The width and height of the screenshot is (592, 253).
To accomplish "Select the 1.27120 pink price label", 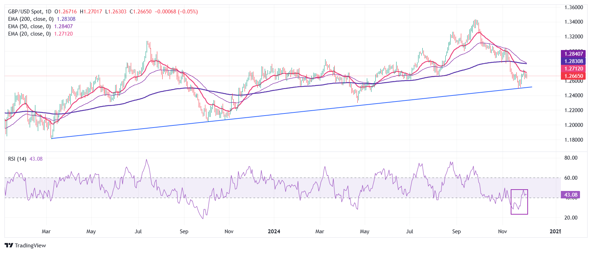I will [573, 69].
